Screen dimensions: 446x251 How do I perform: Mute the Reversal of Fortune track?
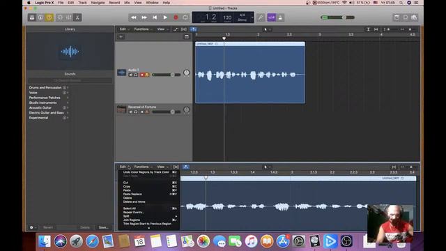pyautogui.click(x=131, y=112)
